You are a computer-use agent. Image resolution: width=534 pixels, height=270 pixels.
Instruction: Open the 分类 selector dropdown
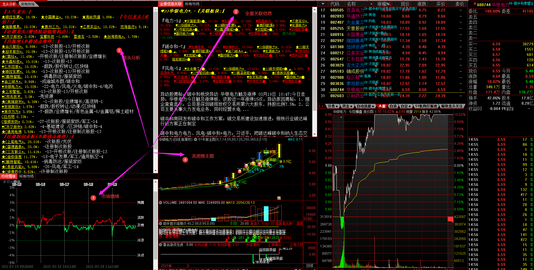pyautogui.click(x=333, y=106)
